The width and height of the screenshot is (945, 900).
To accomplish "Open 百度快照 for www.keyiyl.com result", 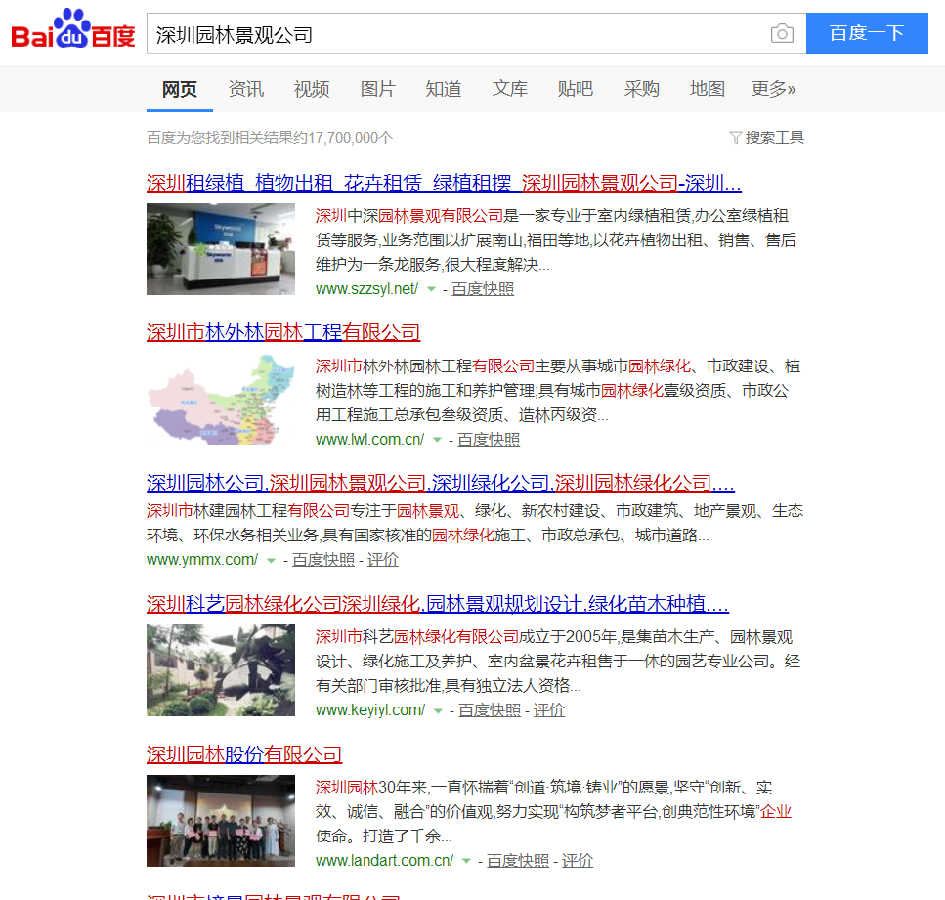I will pyautogui.click(x=490, y=710).
